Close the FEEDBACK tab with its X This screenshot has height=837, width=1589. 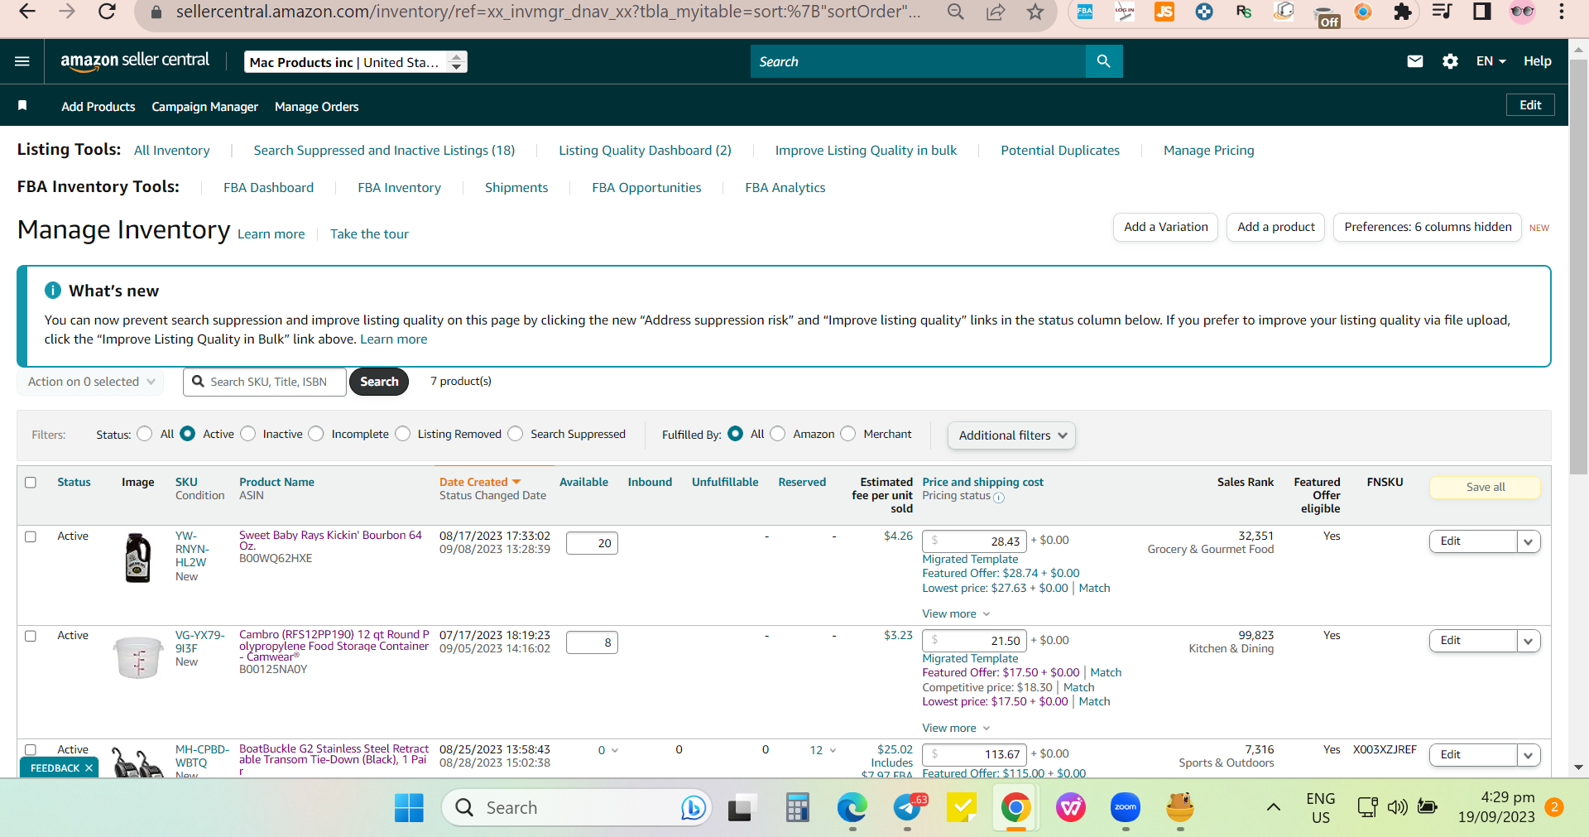pos(89,768)
